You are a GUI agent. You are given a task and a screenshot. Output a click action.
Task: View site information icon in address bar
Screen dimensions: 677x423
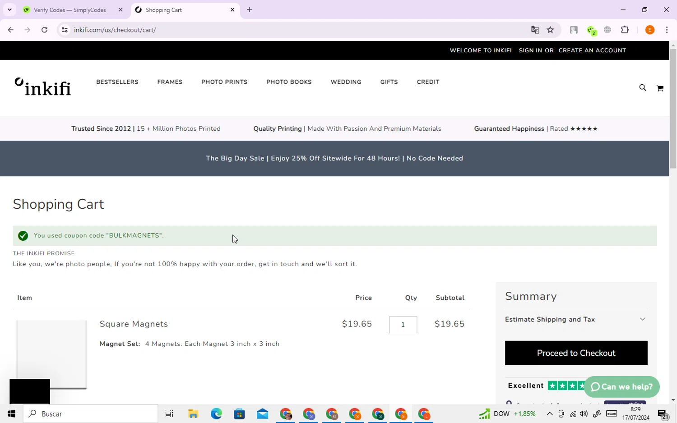click(65, 30)
